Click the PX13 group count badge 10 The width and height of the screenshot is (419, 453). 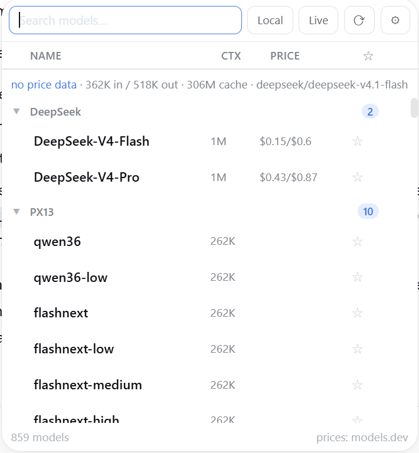368,212
